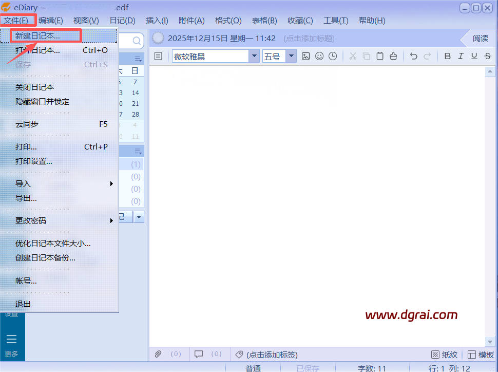Viewport: 498px width, 372px height.
Task: Toggle underline formatting
Action: pos(474,57)
